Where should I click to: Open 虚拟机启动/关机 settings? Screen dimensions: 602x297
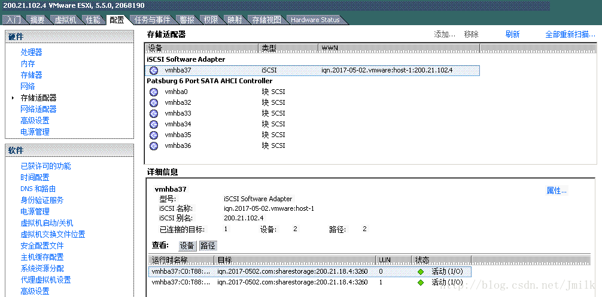47,223
